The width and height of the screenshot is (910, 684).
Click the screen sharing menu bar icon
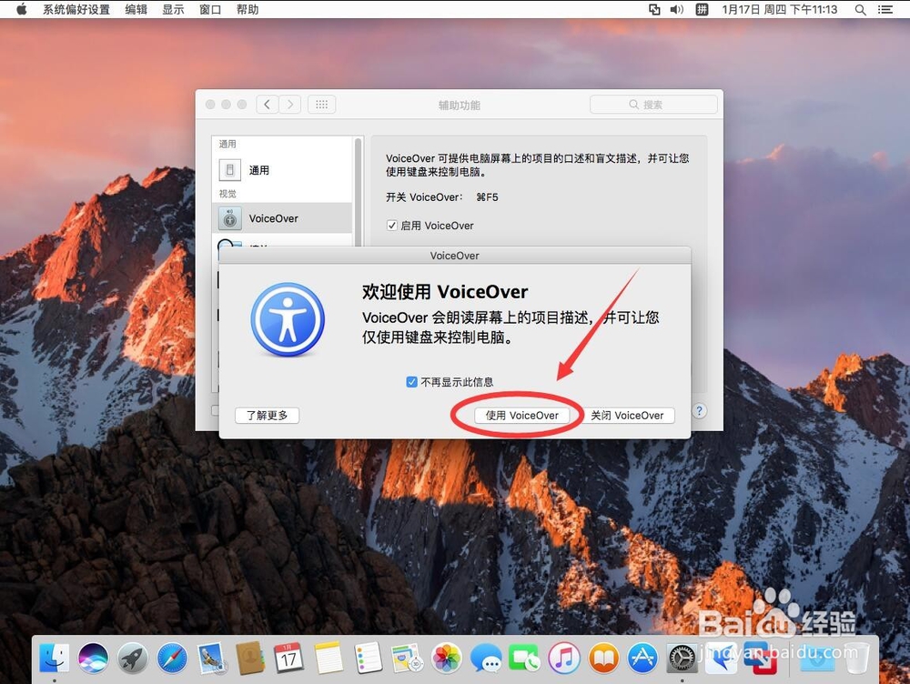[654, 9]
